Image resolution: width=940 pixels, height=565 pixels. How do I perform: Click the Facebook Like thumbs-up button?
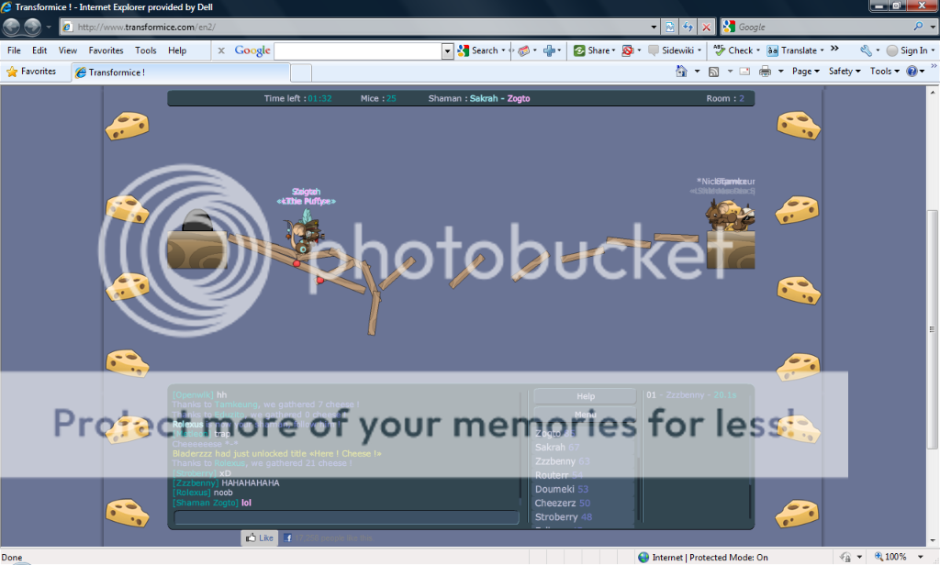[259, 537]
